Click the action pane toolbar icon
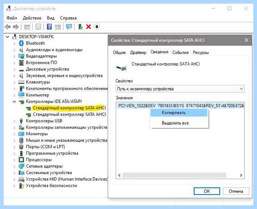 (57, 27)
